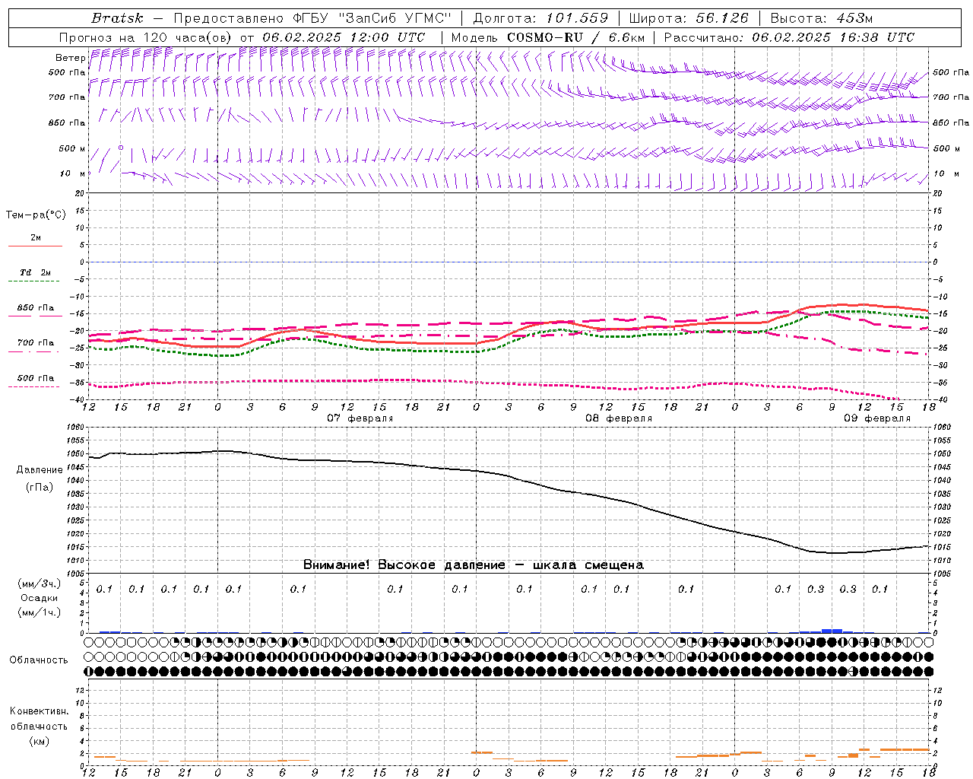Click the "(км)" convective height unit
The height and width of the screenshot is (779, 973).
[39, 741]
